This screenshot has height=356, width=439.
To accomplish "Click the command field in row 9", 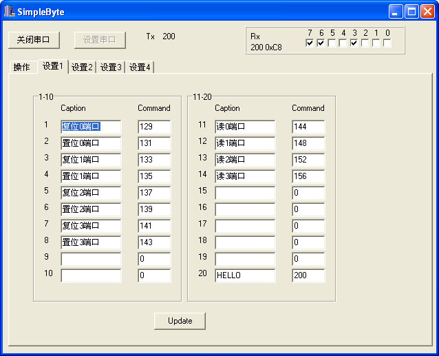I will coord(154,259).
